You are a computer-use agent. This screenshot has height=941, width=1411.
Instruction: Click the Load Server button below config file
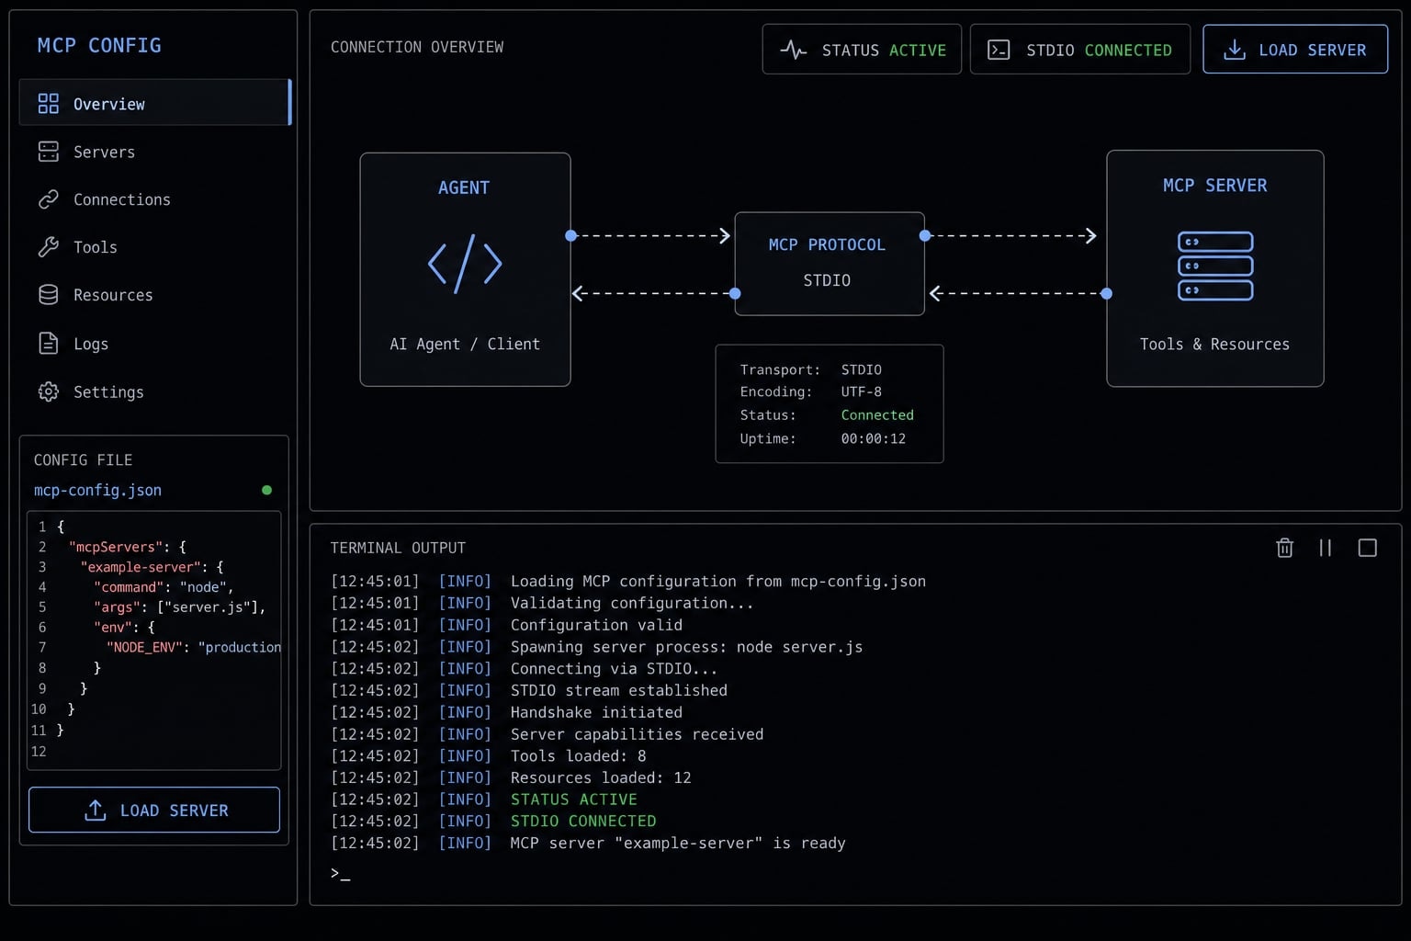click(154, 810)
